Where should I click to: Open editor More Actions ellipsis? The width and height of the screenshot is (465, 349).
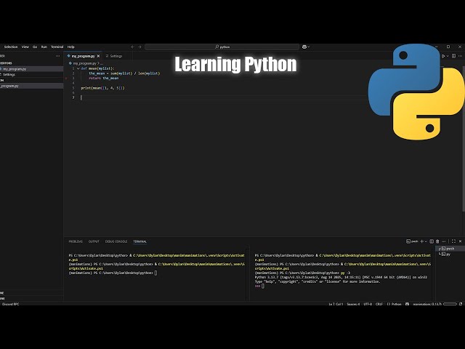pyautogui.click(x=460, y=56)
